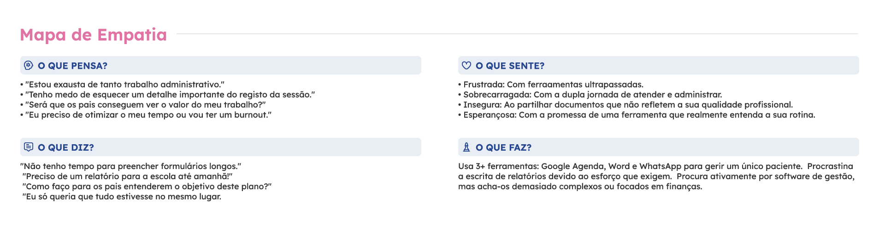Screen dimensions: 885x226
Task: Click the "Esperançosa" bullet line
Action: point(639,115)
